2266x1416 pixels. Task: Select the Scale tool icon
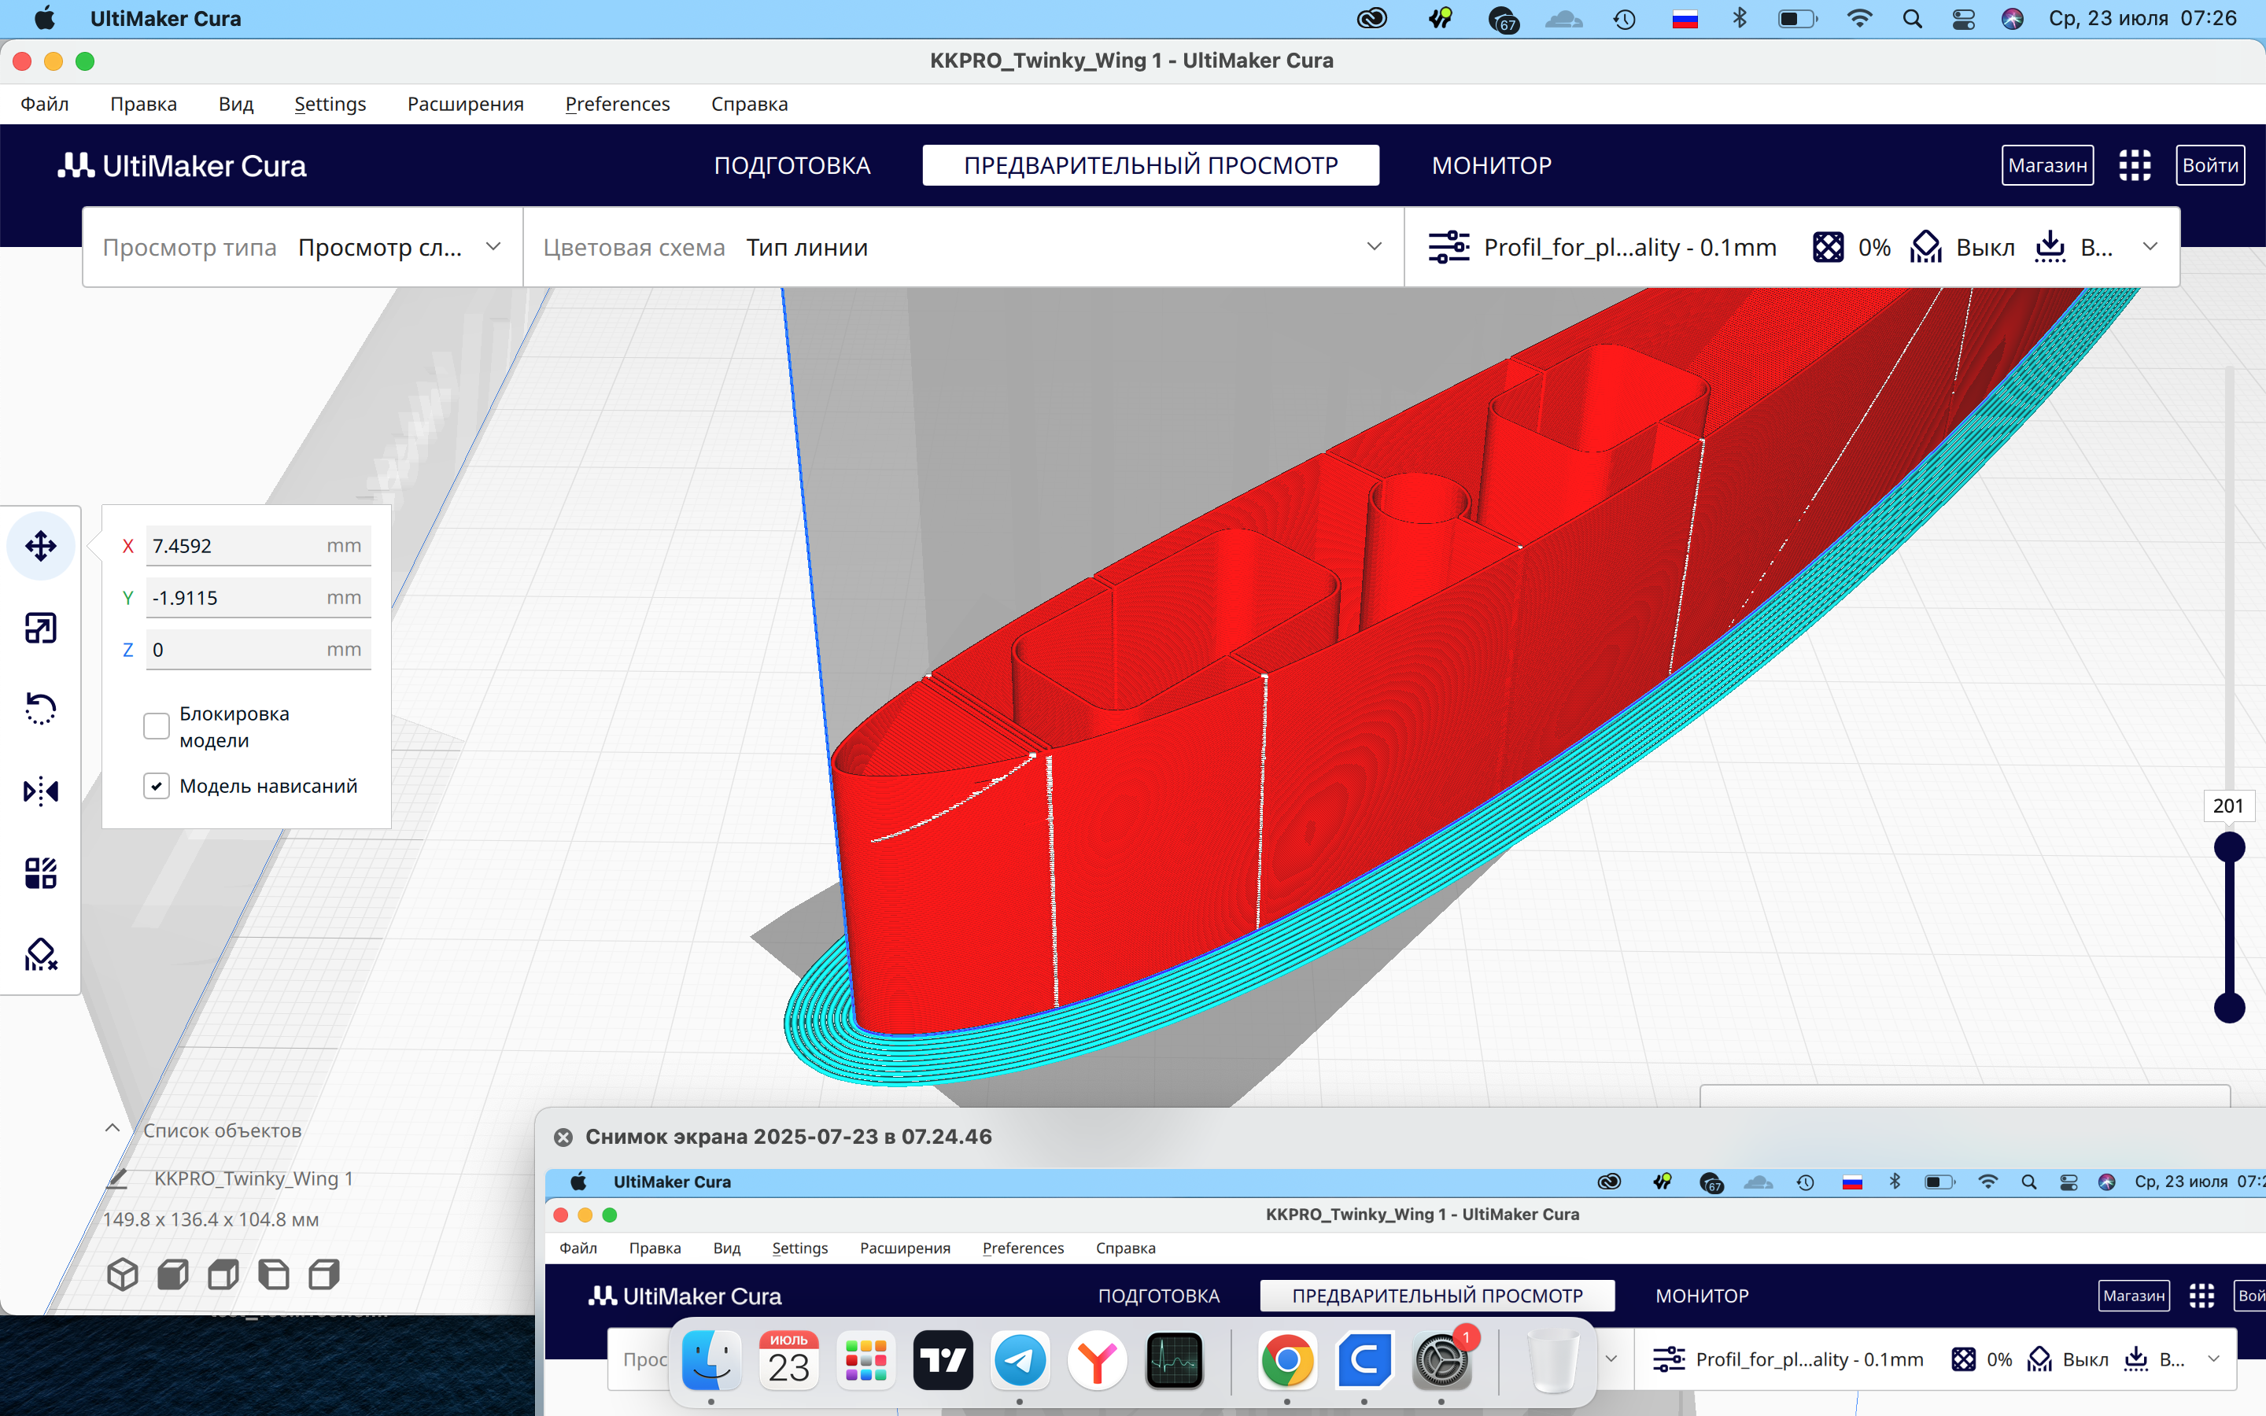pyautogui.click(x=40, y=628)
